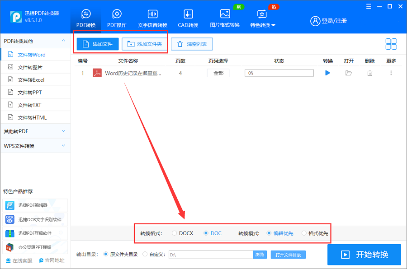
Task: Click the 官网地址 link
Action: click(52, 260)
